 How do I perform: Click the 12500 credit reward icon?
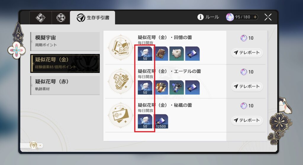click(161, 121)
